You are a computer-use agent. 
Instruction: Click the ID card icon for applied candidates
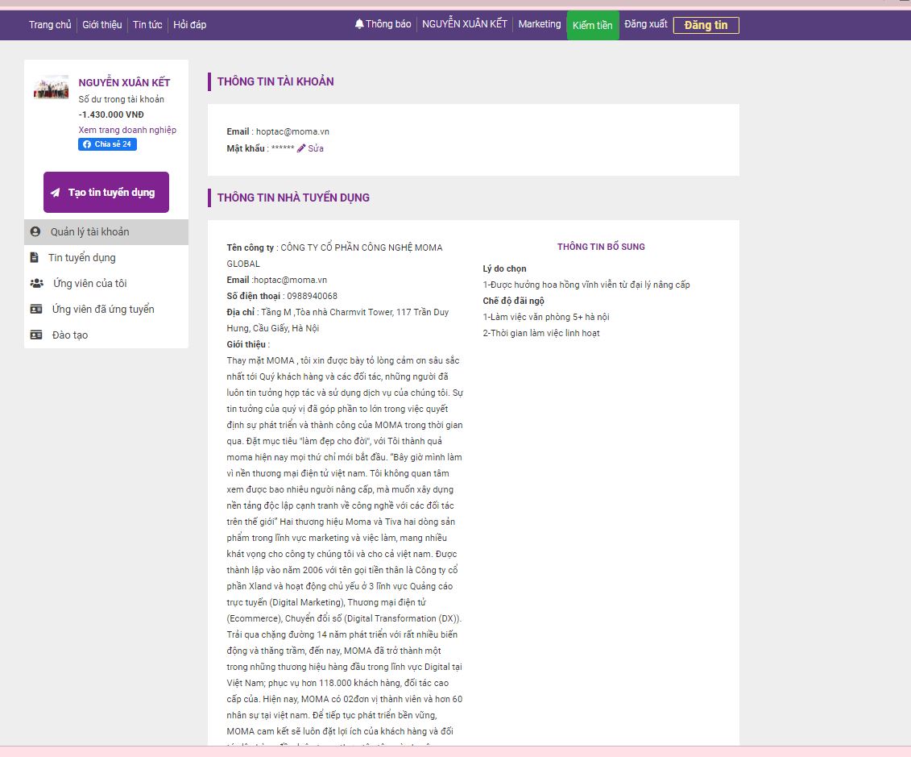(36, 310)
